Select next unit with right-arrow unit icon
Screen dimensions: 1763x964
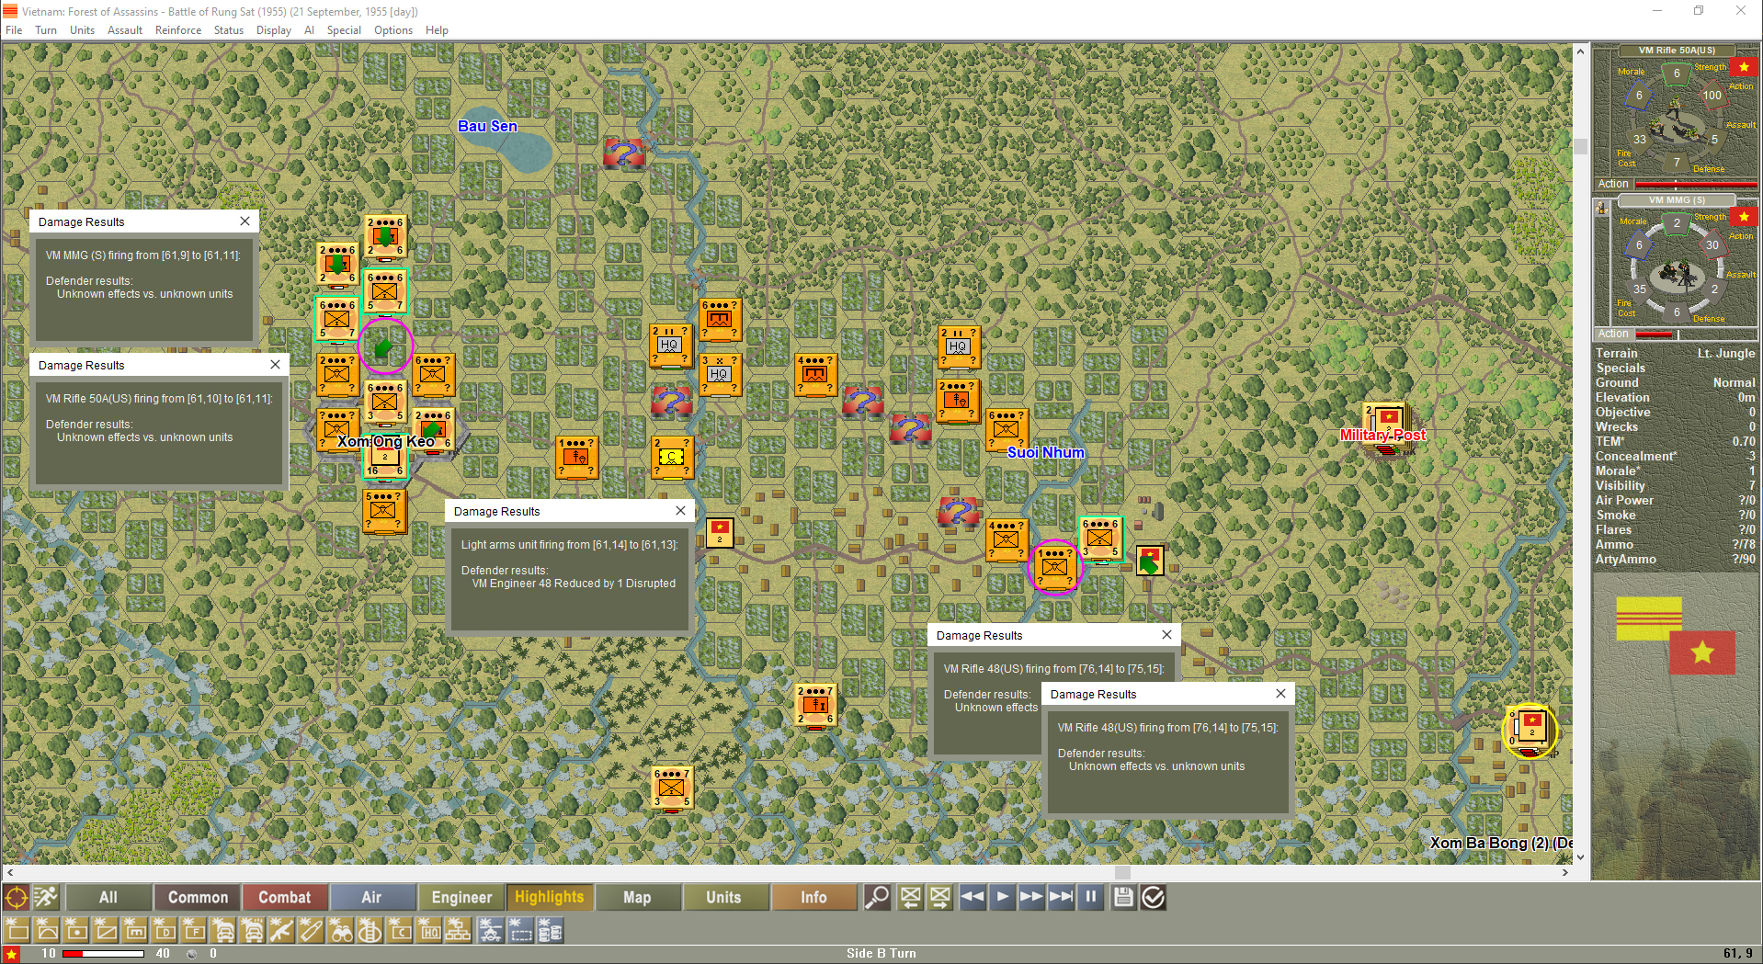pos(939,897)
